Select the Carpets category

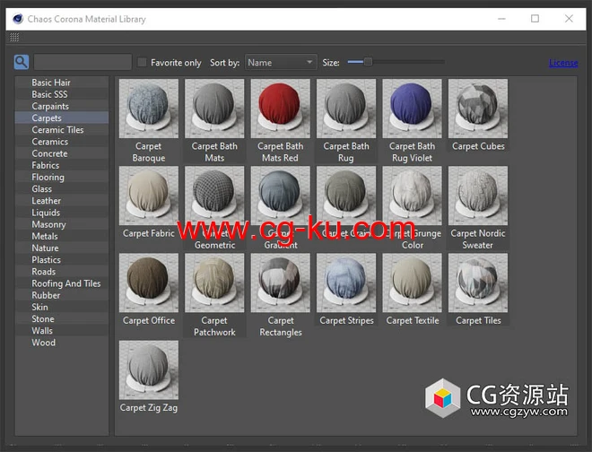tap(62, 117)
